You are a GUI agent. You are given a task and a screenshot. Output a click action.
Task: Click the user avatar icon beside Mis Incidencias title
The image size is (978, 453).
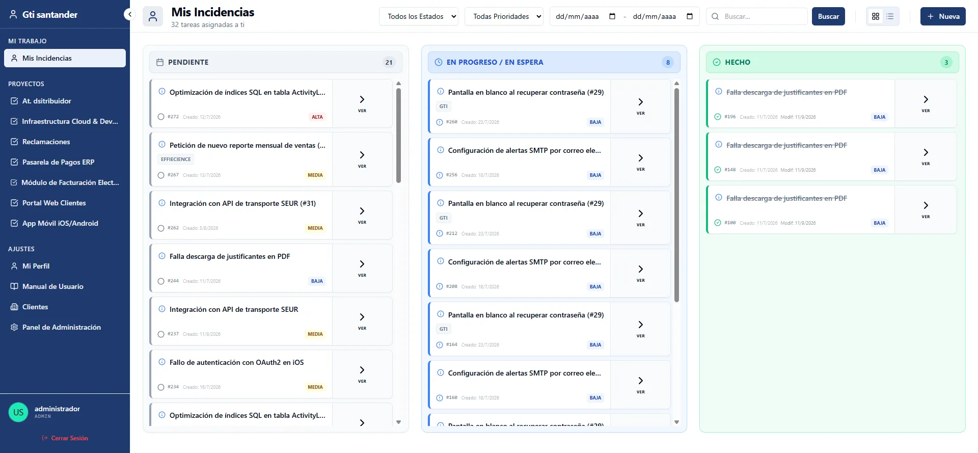coord(153,16)
